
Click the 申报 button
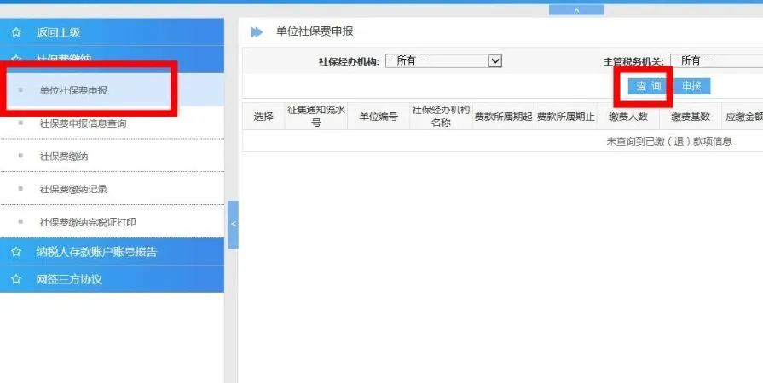691,87
